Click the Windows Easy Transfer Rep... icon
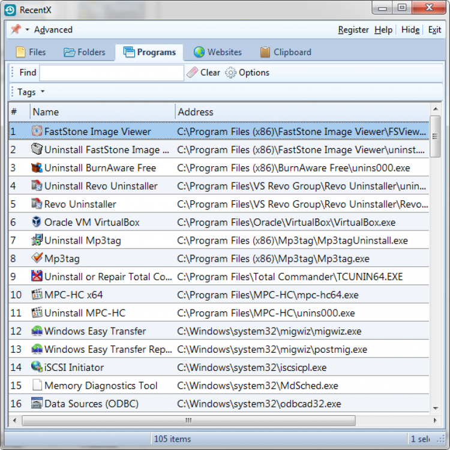This screenshot has height=450, width=450. [x=37, y=349]
